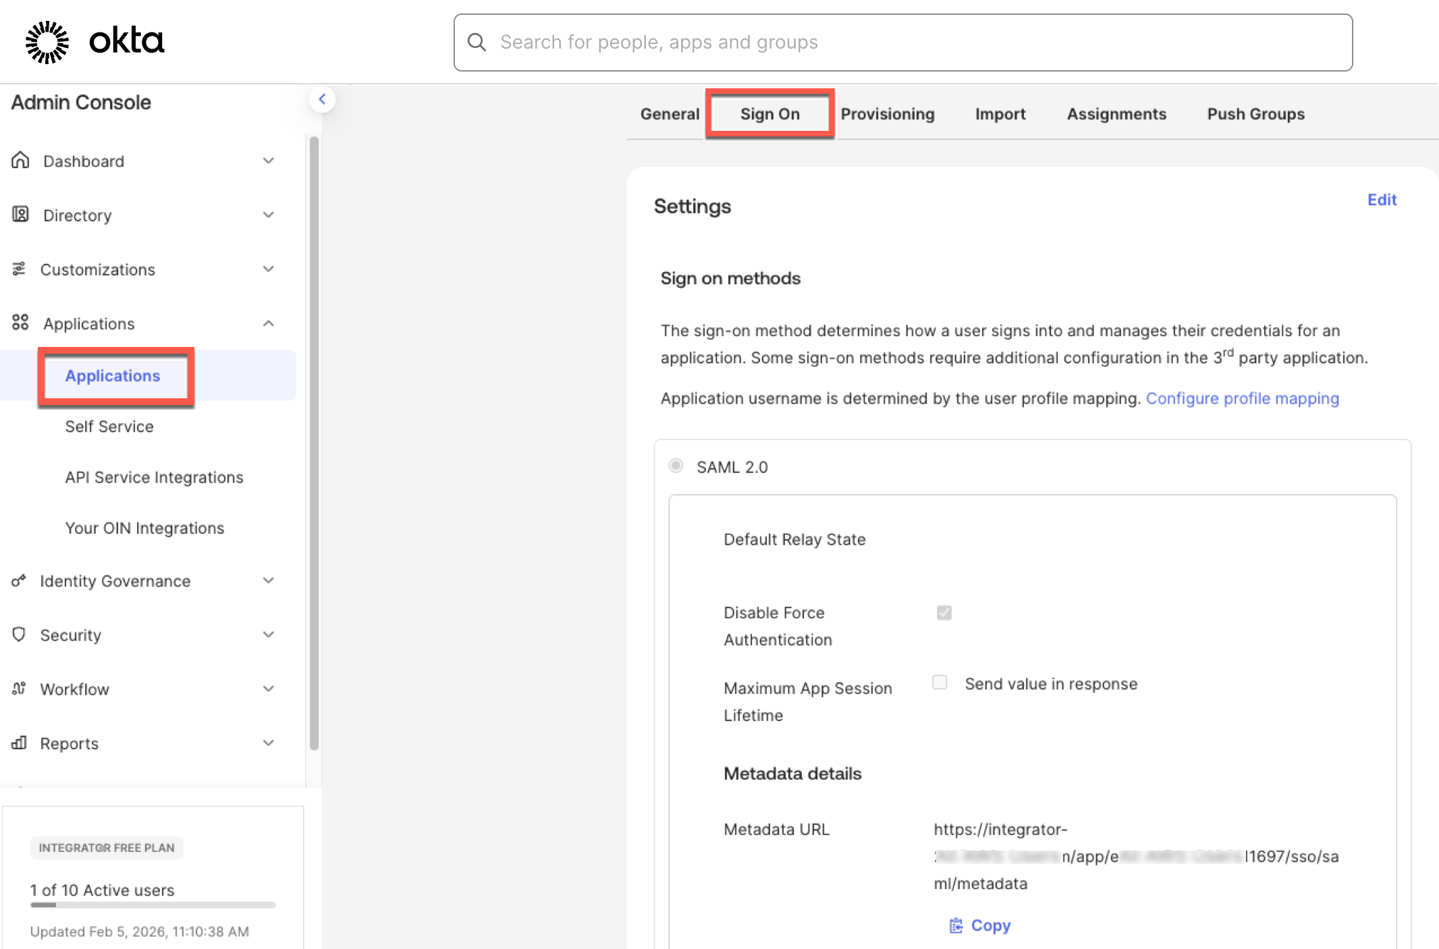The image size is (1439, 949).
Task: Click the Directory contact-book icon
Action: 20,215
